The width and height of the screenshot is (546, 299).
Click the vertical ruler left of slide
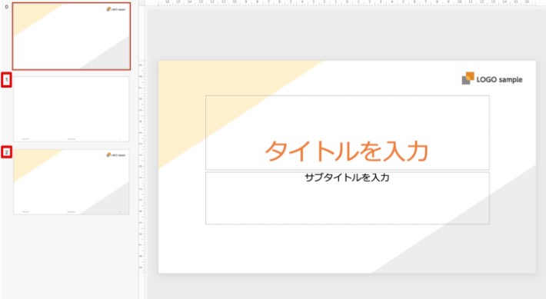point(141,167)
